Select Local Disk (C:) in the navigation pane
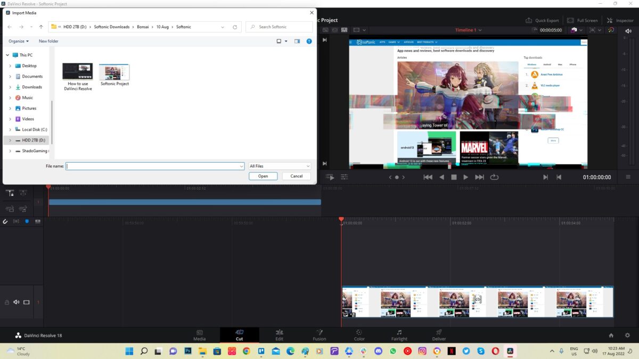 (x=35, y=130)
